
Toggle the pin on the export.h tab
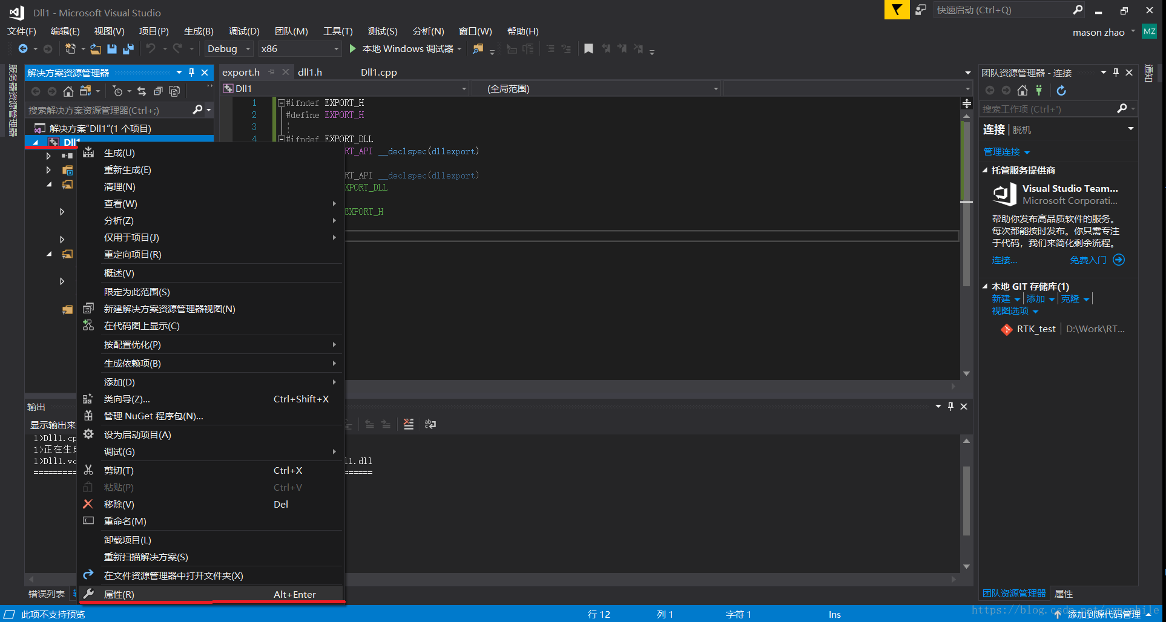click(x=272, y=72)
